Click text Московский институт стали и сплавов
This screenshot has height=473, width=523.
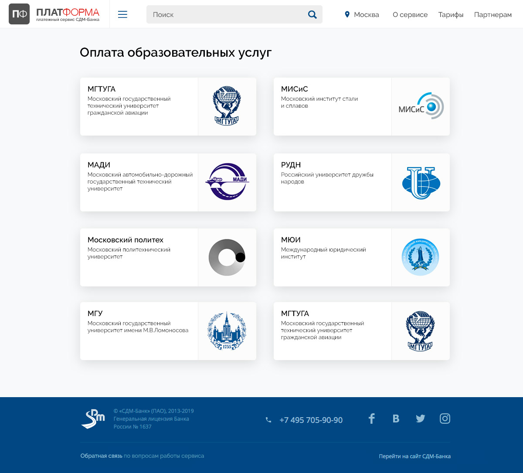tap(319, 102)
